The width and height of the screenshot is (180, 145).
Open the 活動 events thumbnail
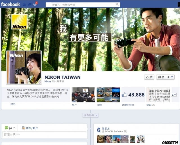[x=108, y=95]
